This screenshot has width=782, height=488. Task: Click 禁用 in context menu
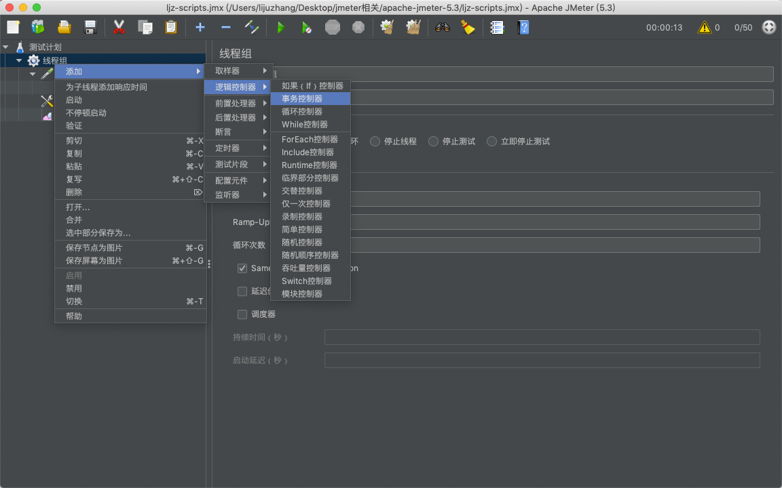130,288
